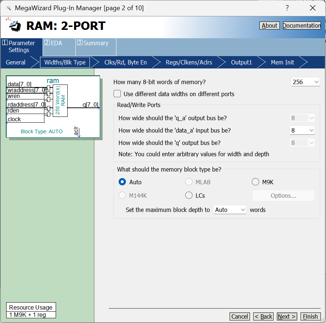Image resolution: width=326 pixels, height=323 pixels.
Task: Open the 'q' output bus width dropdown
Action: click(302, 143)
